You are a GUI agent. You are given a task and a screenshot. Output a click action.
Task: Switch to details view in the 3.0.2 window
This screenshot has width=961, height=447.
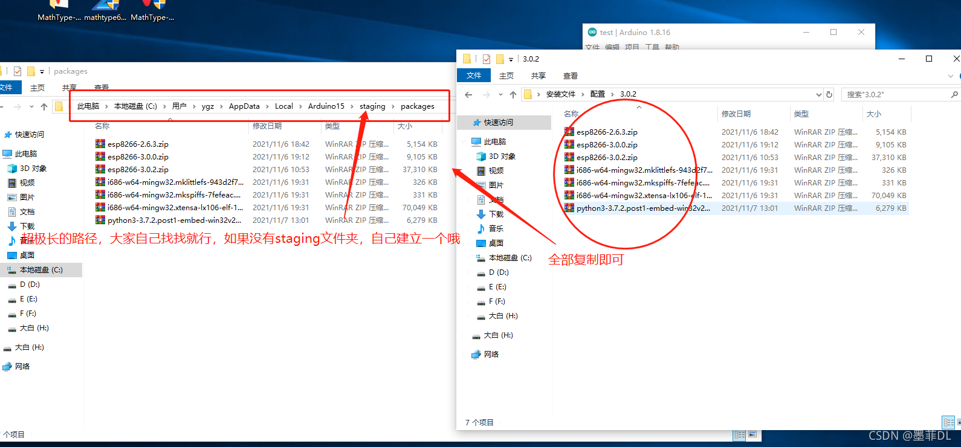click(x=948, y=423)
